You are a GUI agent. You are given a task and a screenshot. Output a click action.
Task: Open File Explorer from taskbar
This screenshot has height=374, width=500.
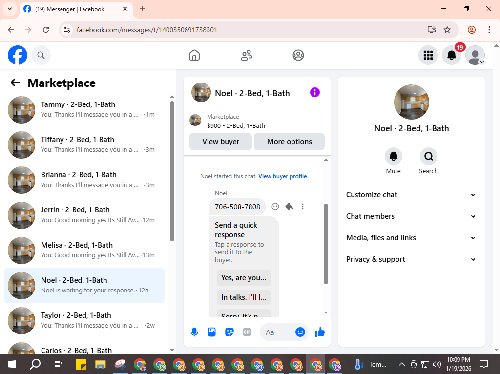tap(101, 364)
